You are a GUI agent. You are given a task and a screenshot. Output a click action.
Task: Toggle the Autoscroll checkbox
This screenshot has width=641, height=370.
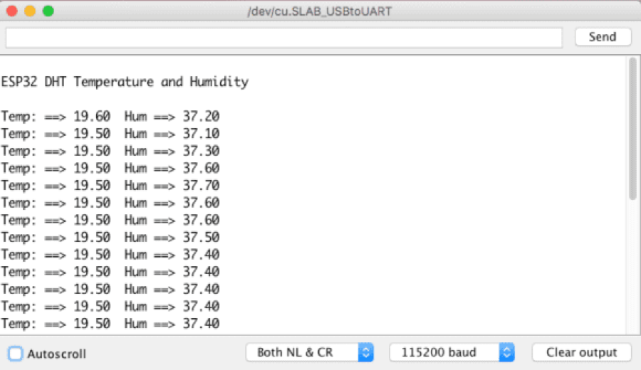(x=15, y=354)
